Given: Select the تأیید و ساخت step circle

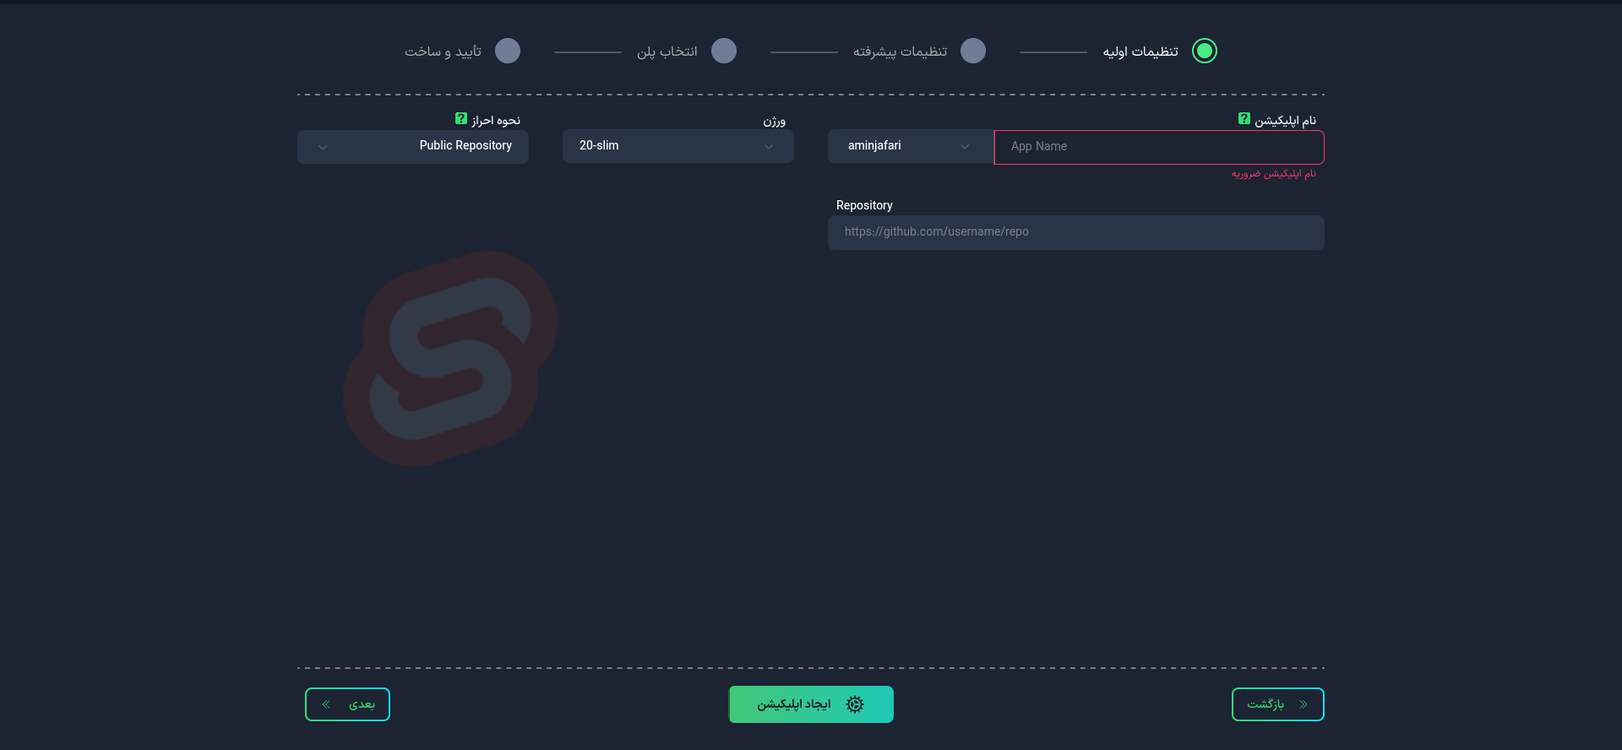Looking at the screenshot, I should click(508, 51).
